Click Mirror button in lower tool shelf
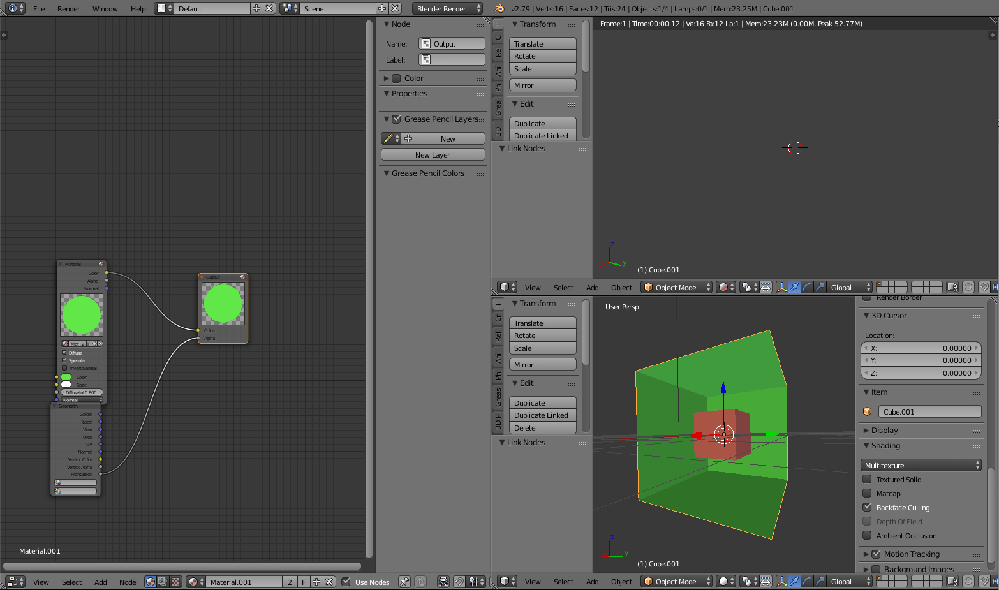Screen dimensions: 999x590 (x=543, y=365)
